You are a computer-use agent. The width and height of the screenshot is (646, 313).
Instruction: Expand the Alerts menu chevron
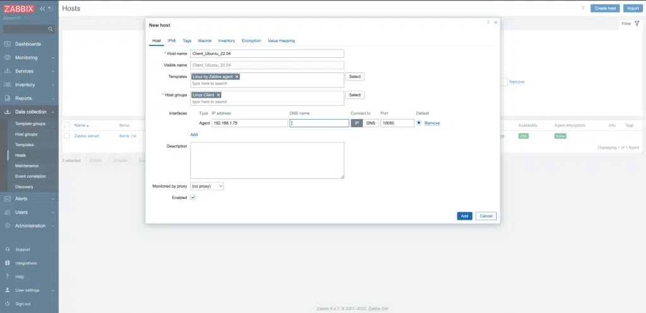coord(53,199)
